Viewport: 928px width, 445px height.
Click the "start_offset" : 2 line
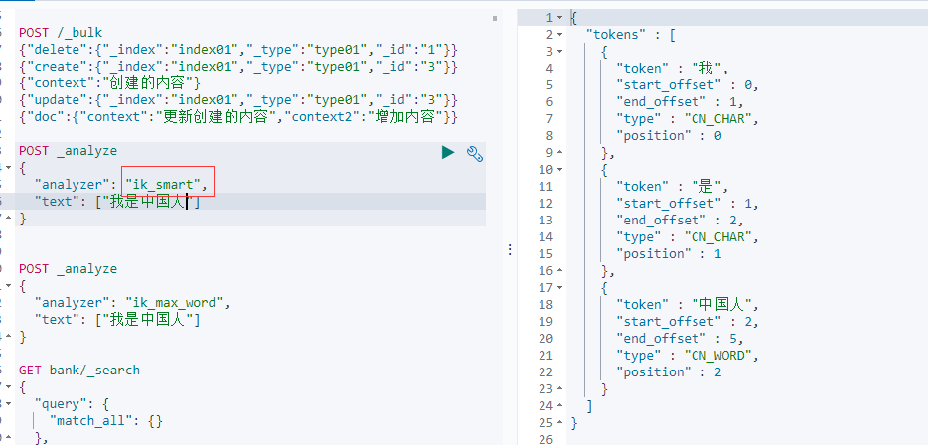click(687, 321)
